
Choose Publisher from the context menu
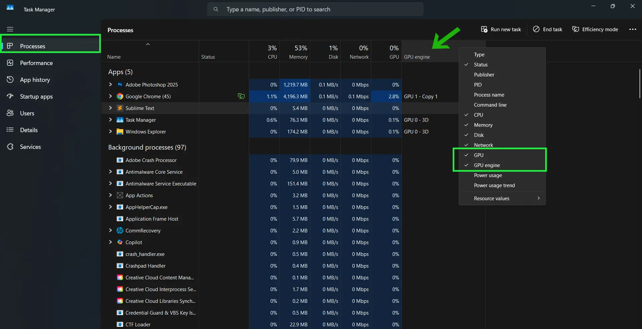pyautogui.click(x=485, y=74)
